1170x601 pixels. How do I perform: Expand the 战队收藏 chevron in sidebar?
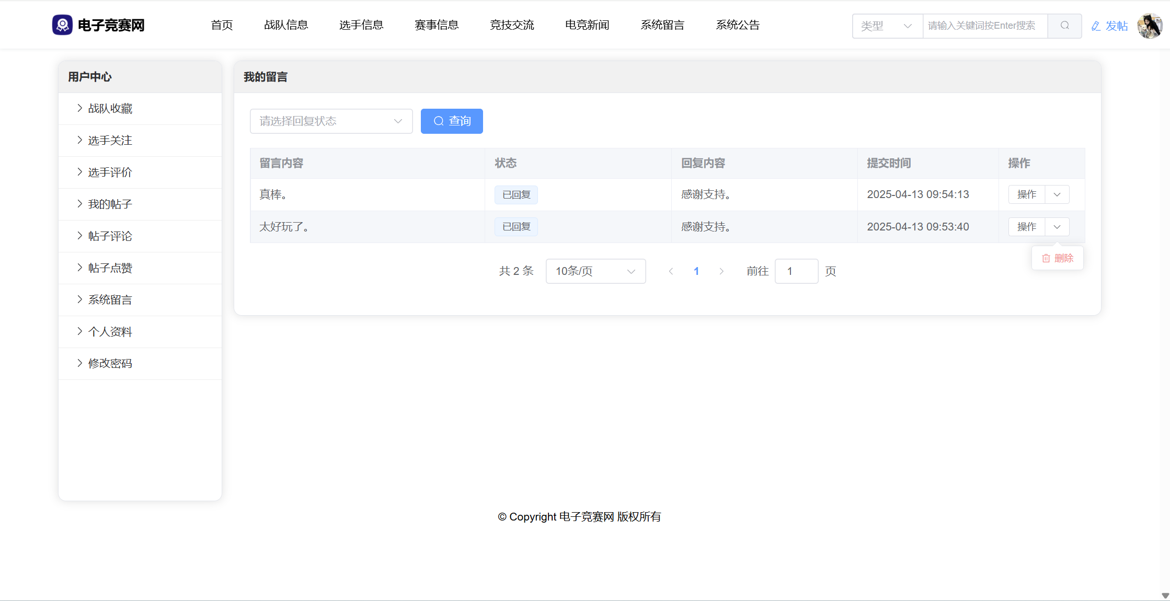[x=79, y=108]
